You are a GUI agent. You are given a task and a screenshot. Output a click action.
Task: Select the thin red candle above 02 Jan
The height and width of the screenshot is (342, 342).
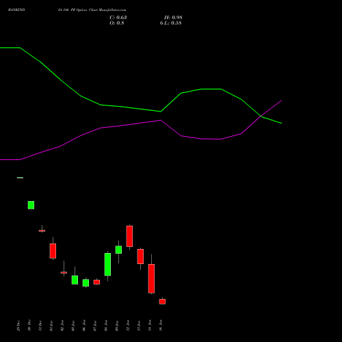pos(64,272)
